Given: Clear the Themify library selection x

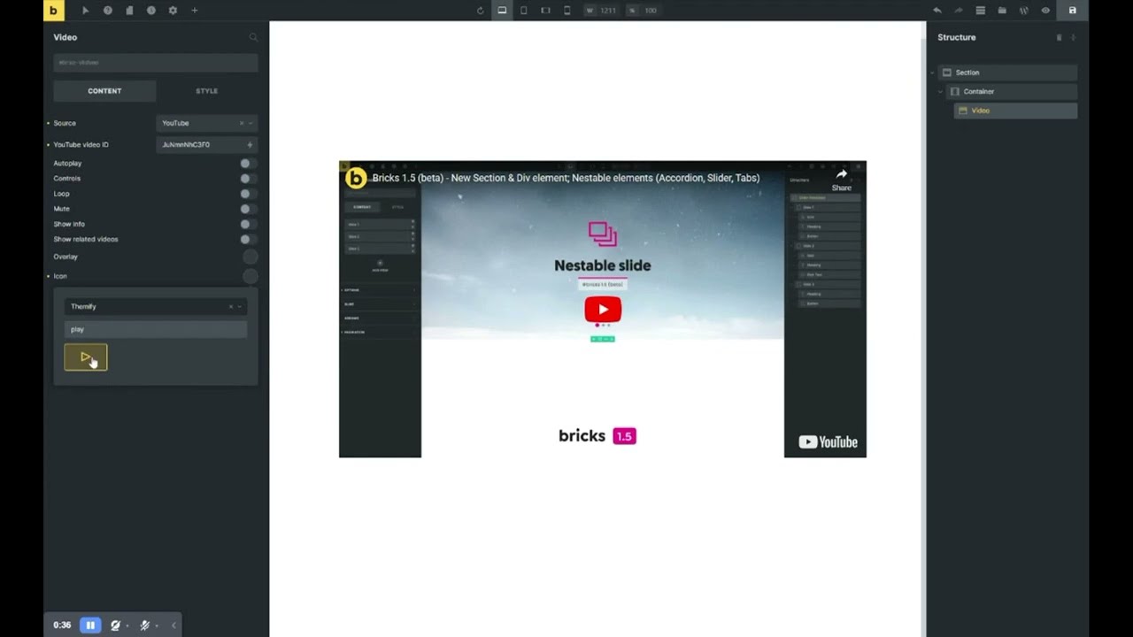Looking at the screenshot, I should (231, 306).
